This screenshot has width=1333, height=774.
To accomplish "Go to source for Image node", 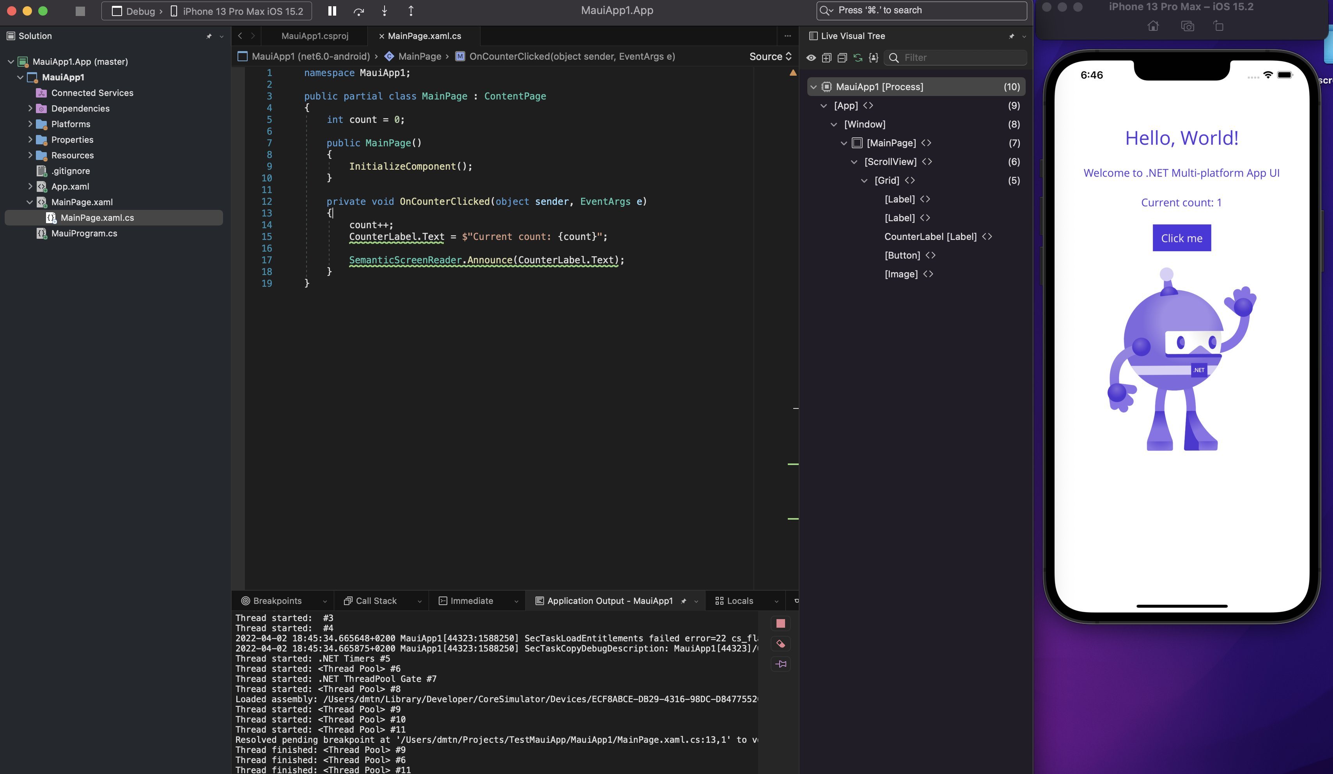I will pyautogui.click(x=928, y=274).
